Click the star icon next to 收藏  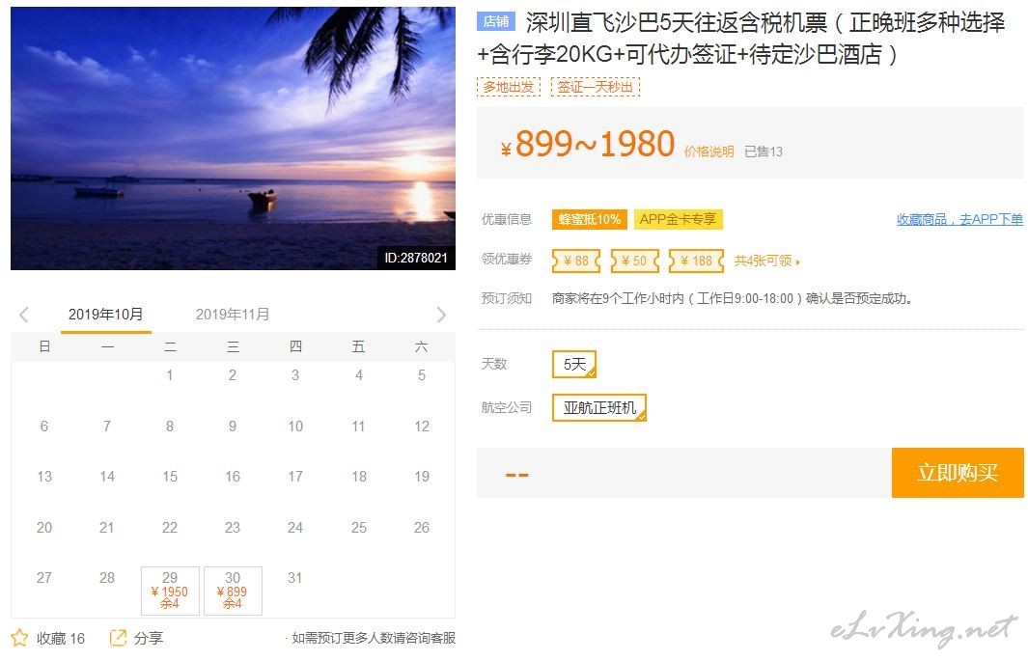(x=19, y=638)
